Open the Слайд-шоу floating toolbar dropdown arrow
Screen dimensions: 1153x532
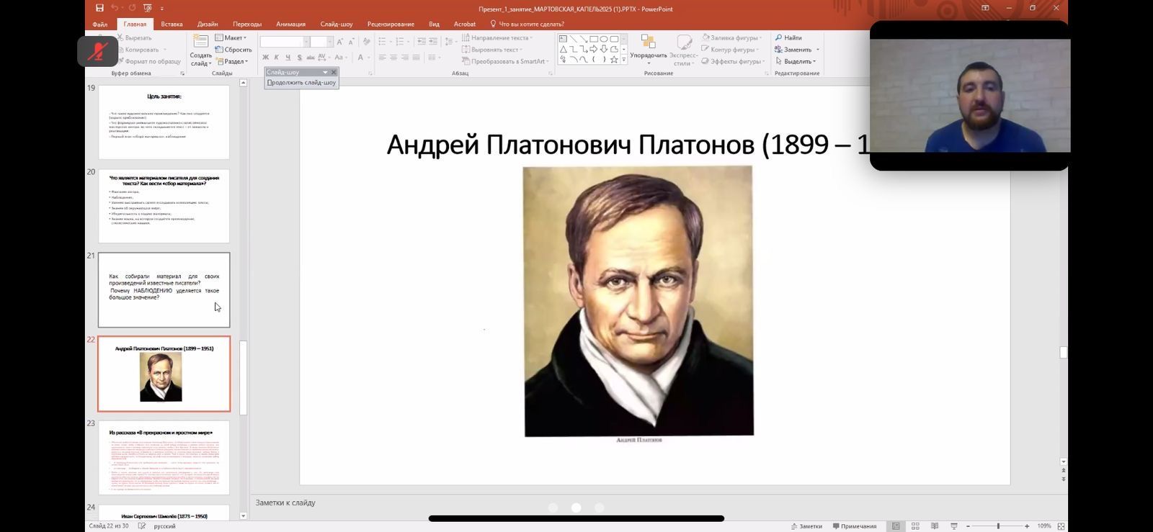(x=325, y=72)
